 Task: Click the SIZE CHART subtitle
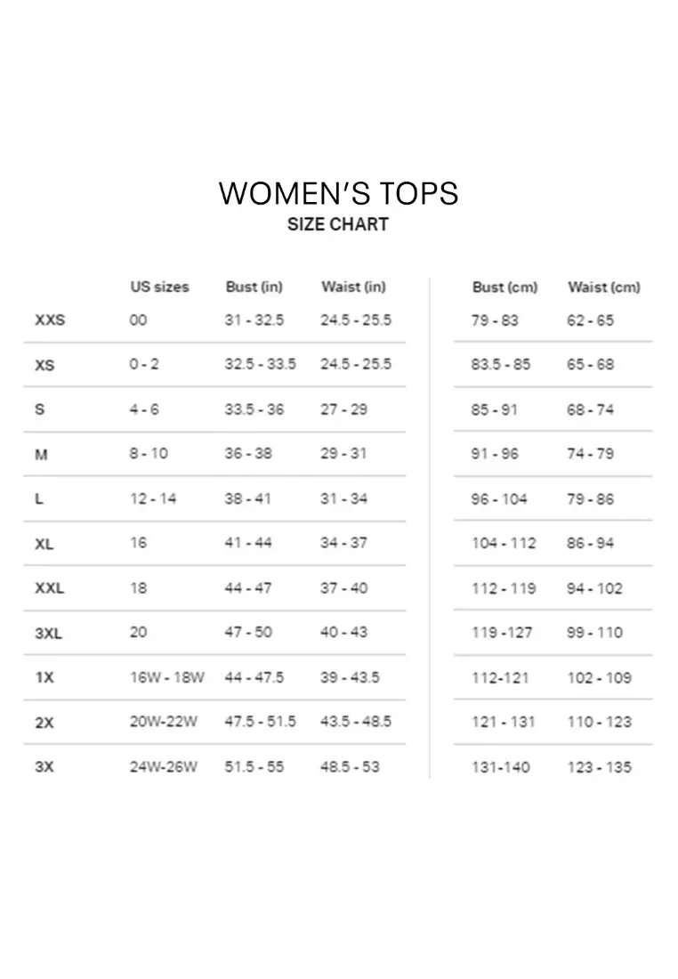tap(338, 224)
